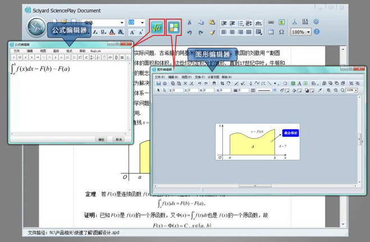Select the format painter brush
Image resolution: width=370 pixels, height=242 pixels.
(x=212, y=33)
